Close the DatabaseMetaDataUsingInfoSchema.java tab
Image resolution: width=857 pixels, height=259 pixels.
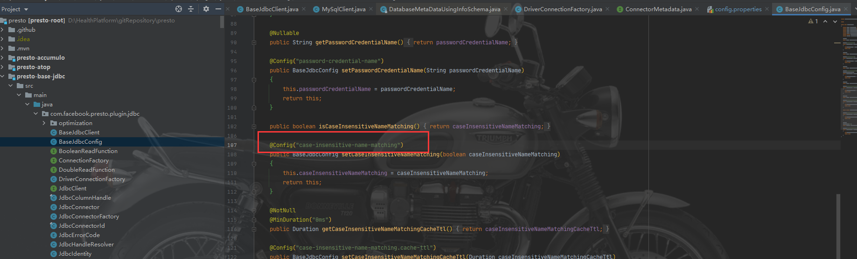[506, 9]
